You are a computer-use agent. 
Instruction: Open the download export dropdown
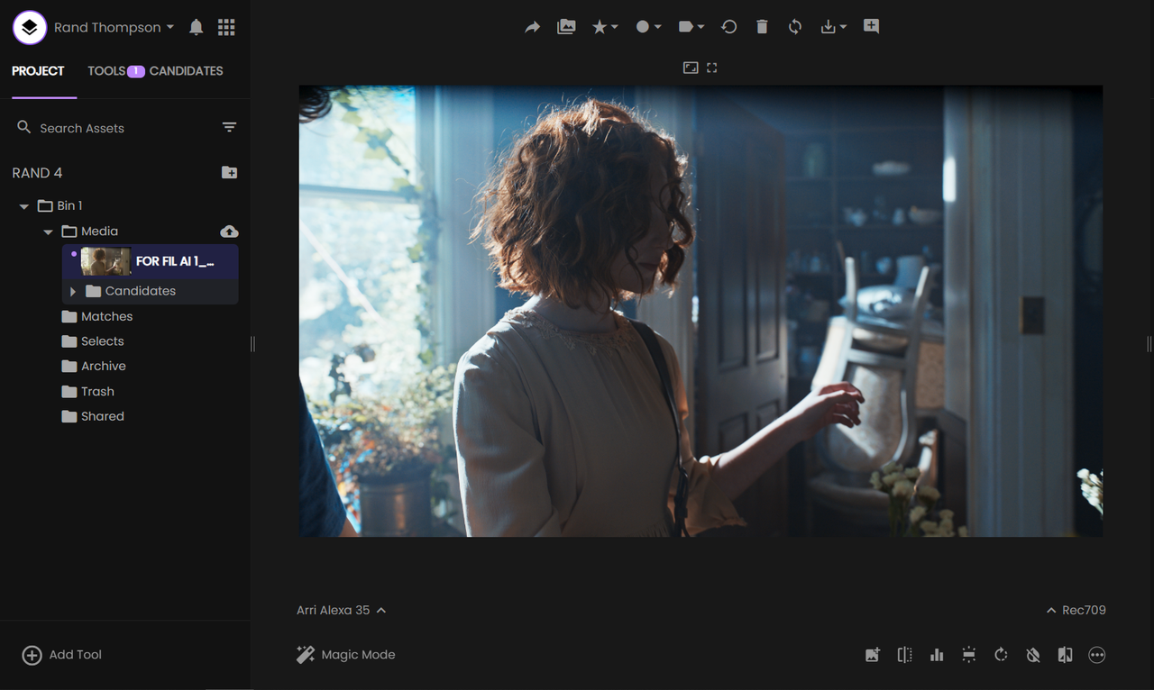[833, 27]
